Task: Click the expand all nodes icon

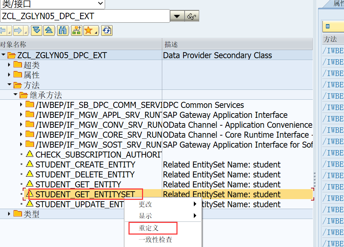Action: pyautogui.click(x=37, y=31)
